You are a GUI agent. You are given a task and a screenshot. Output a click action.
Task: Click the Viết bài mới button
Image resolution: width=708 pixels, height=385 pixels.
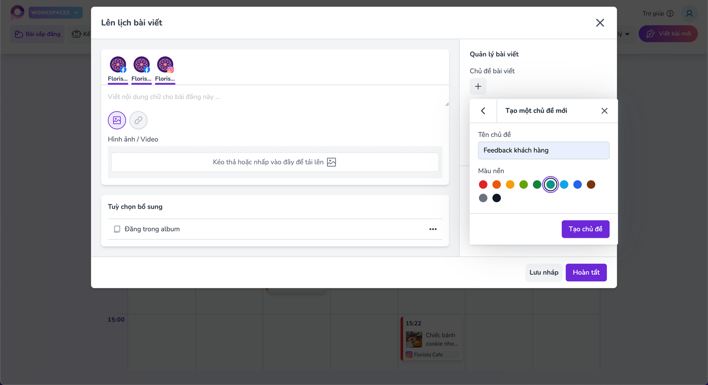(668, 34)
